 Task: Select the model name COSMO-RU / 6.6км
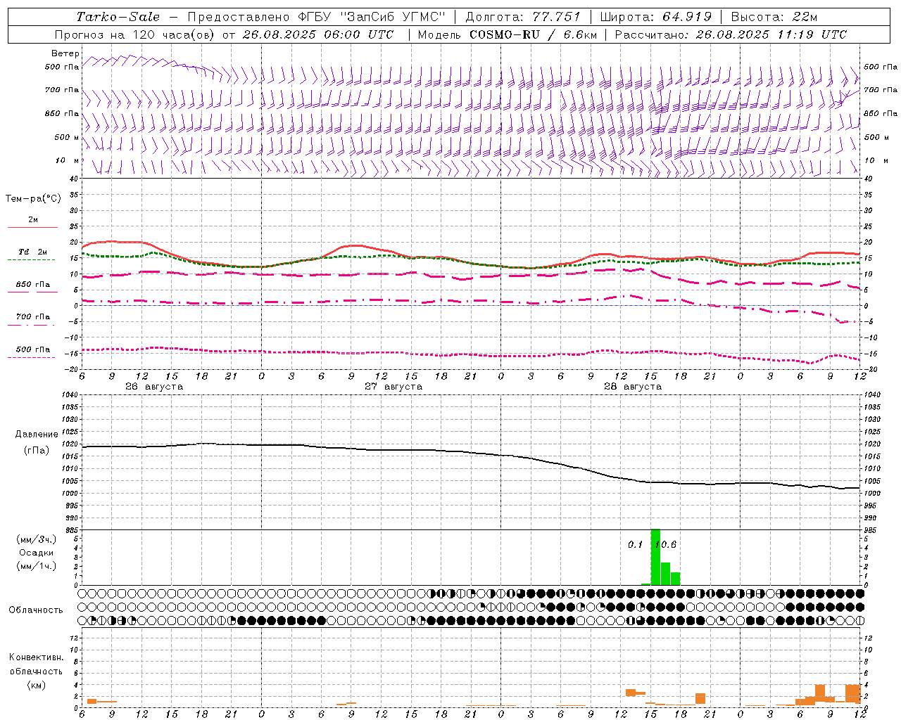(x=532, y=34)
